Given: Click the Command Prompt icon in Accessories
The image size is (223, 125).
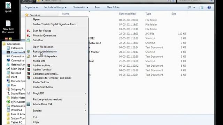Looking at the screenshot, I should (x=8, y=52).
